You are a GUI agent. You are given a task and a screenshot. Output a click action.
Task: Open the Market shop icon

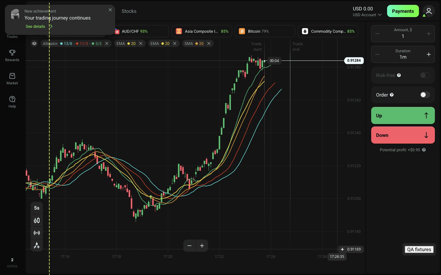click(x=12, y=79)
